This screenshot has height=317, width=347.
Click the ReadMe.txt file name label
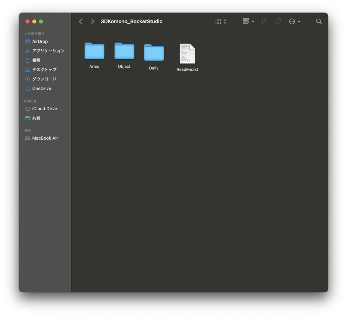pos(187,69)
